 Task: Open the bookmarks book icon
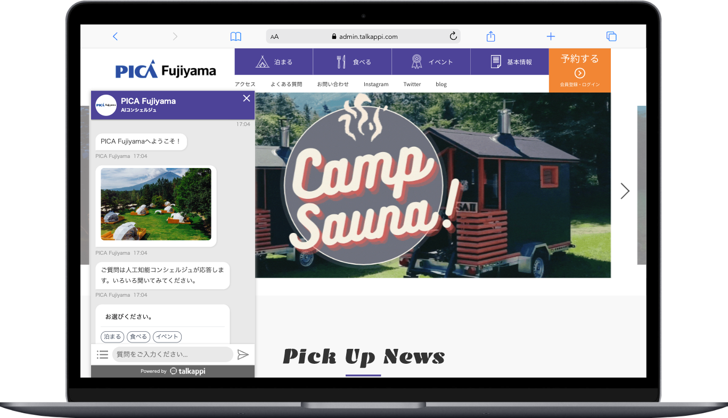pos(235,36)
